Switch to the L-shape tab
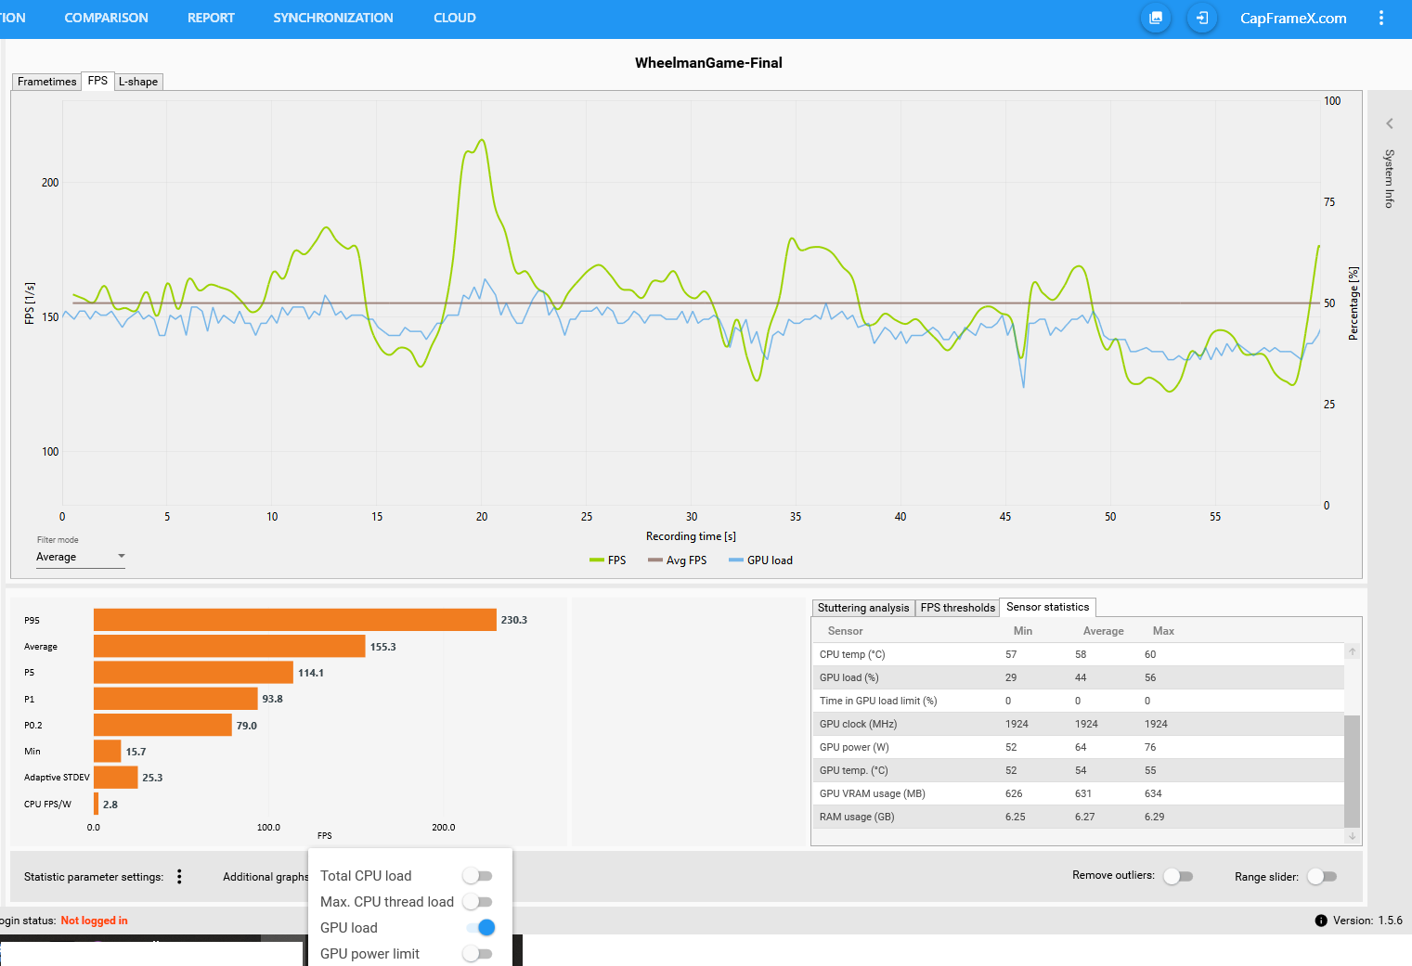The height and width of the screenshot is (966, 1412). point(138,82)
